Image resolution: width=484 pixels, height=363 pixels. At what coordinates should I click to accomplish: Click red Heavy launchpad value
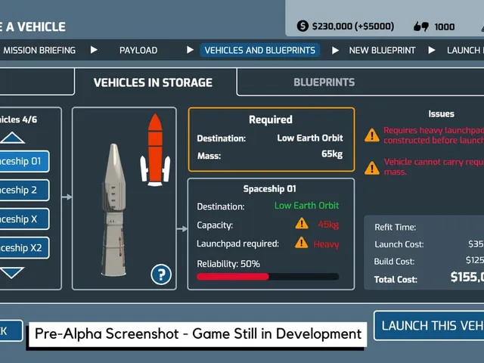[x=326, y=244]
